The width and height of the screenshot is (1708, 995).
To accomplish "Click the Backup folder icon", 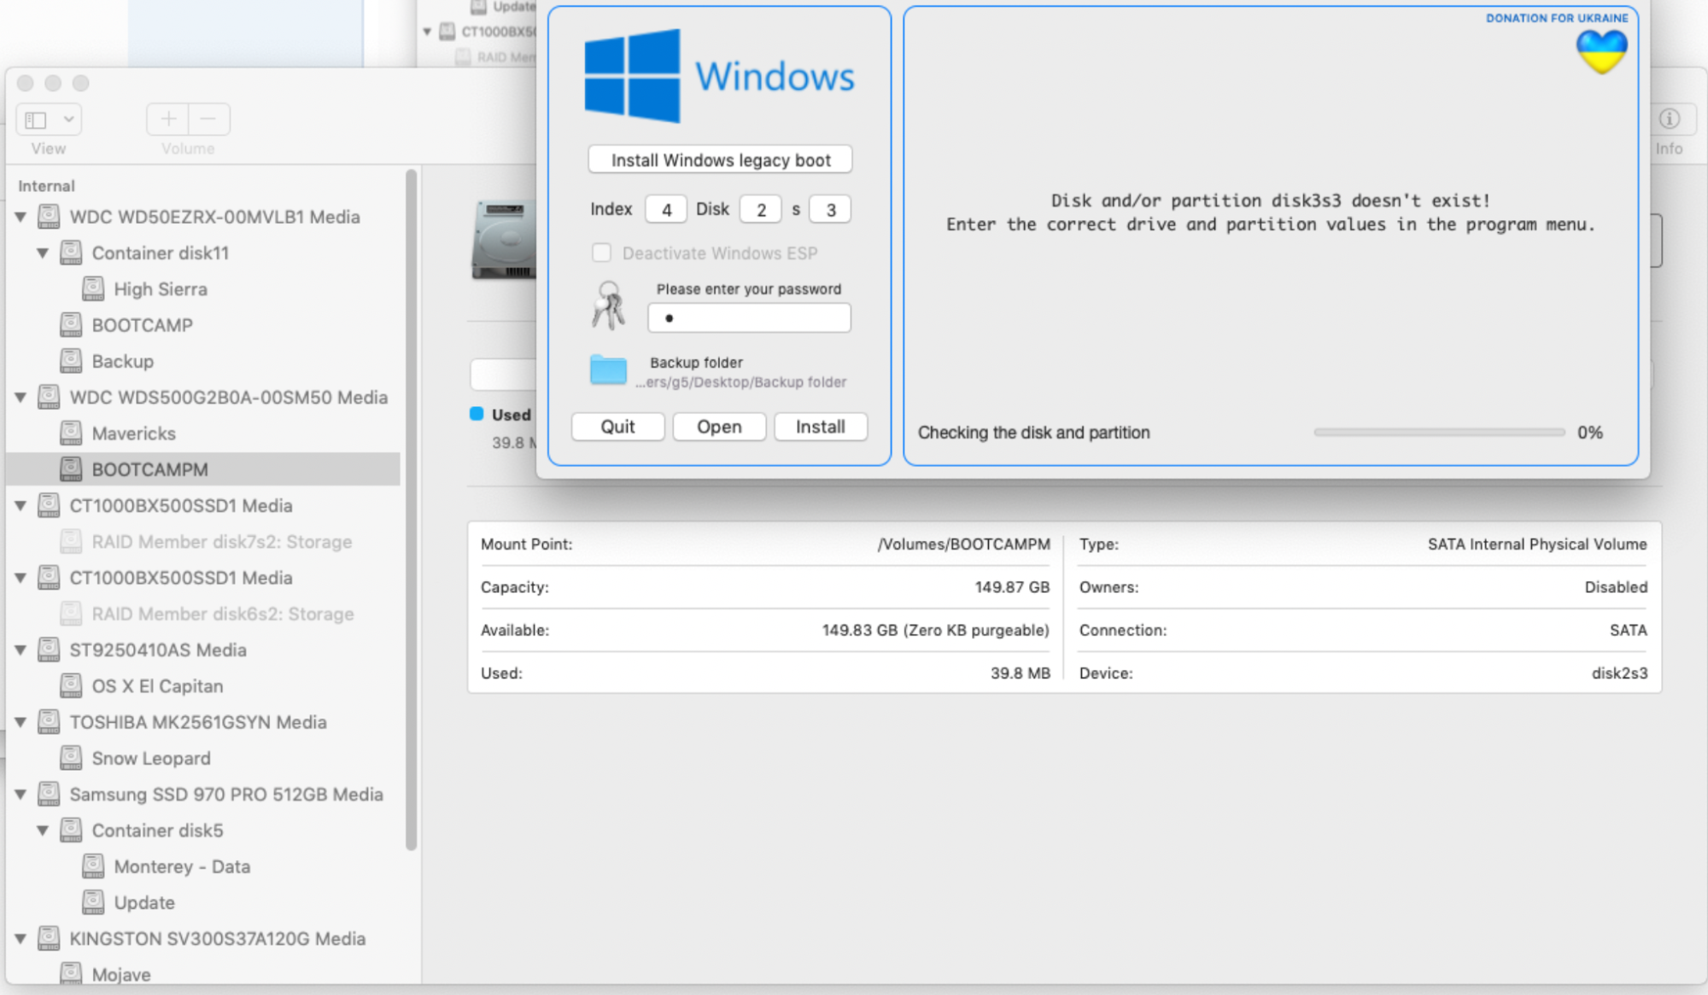I will tap(608, 370).
